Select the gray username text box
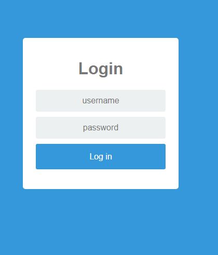 click(x=101, y=101)
